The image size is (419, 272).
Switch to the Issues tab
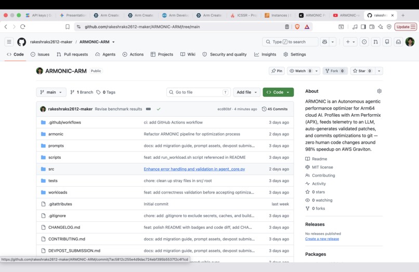(x=40, y=54)
